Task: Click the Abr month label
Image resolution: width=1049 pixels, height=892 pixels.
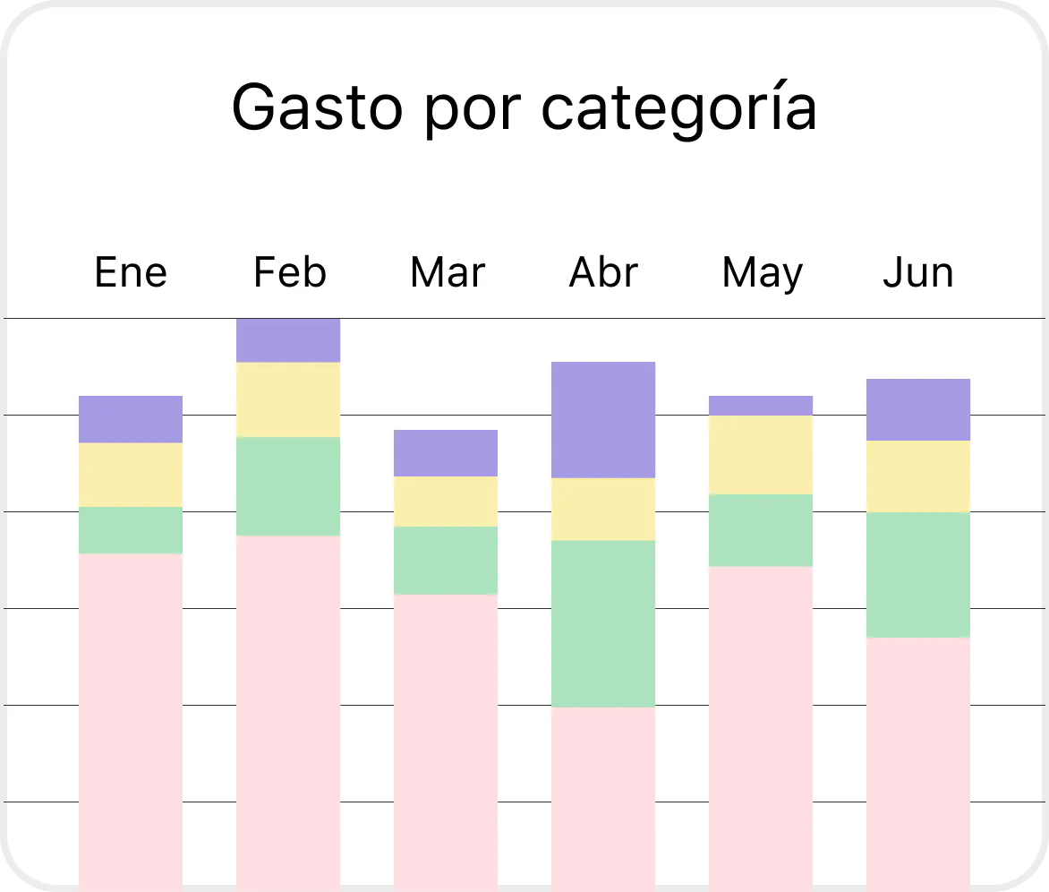Action: click(x=603, y=273)
